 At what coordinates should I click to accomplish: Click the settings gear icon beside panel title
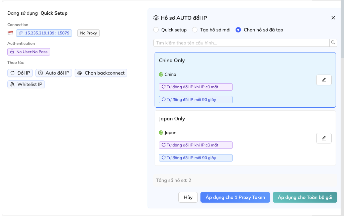(156, 18)
